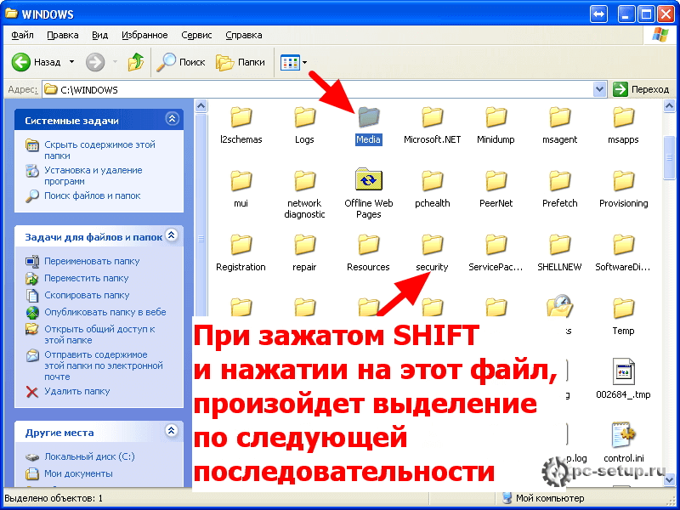The height and width of the screenshot is (510, 680).
Task: Select the pchealth folder
Action: point(432,189)
